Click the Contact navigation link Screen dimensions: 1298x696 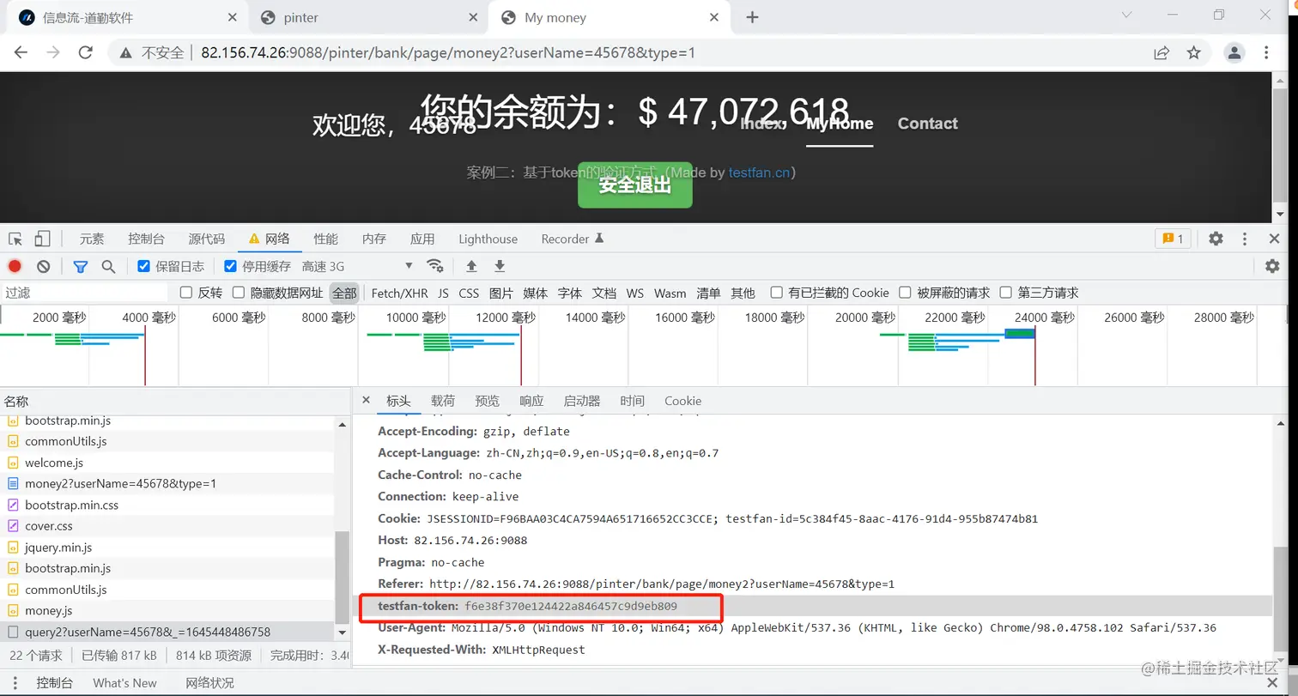click(x=927, y=124)
